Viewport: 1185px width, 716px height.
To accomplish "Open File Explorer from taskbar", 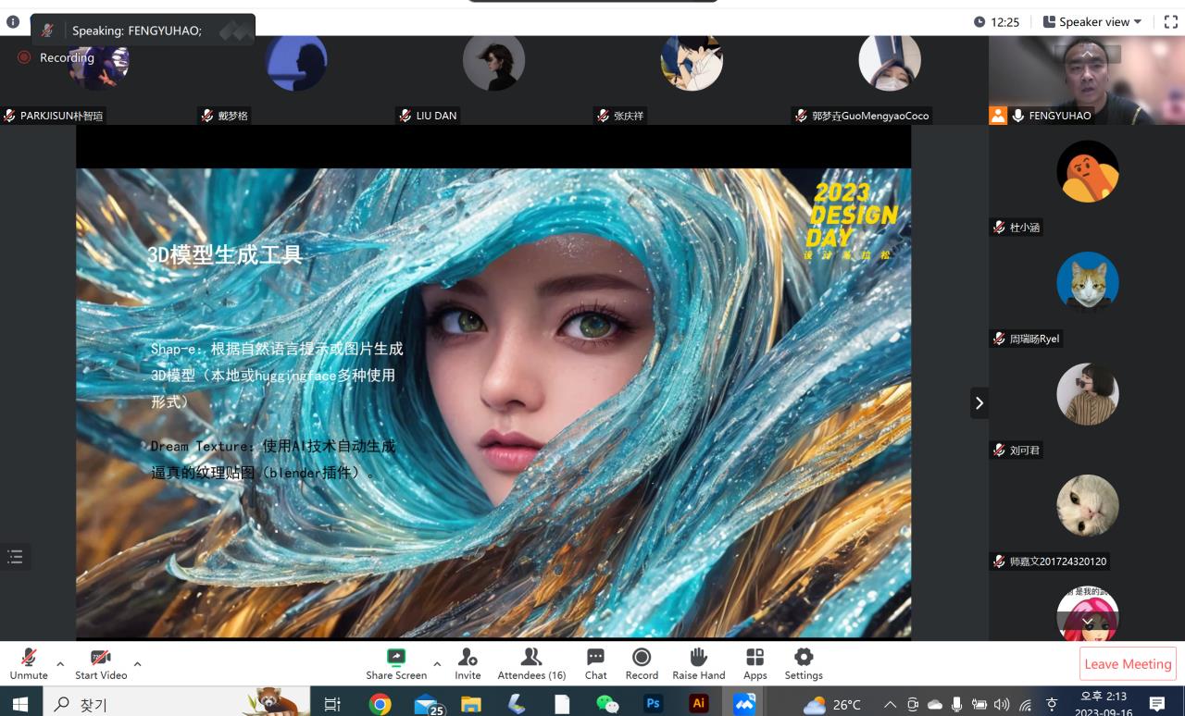I will click(x=471, y=705).
